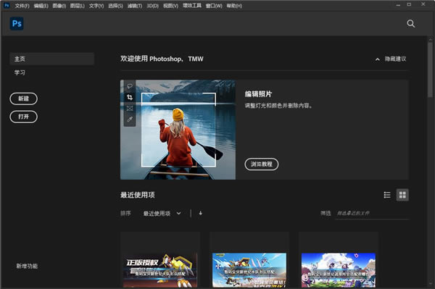
Task: Open the 编辑(E) menu
Action: click(x=41, y=6)
